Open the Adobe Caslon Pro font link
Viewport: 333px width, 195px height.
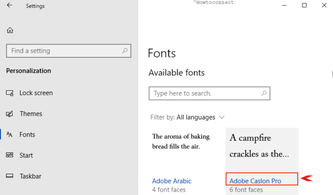(255, 181)
